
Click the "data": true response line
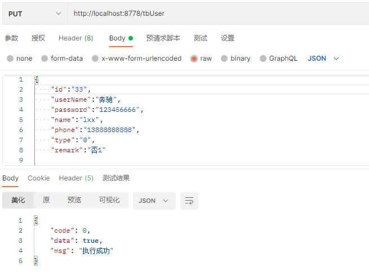pyautogui.click(x=76, y=241)
